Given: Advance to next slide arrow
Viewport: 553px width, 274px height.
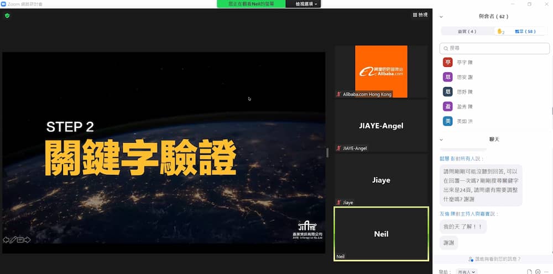Looking at the screenshot, I should pos(28,240).
